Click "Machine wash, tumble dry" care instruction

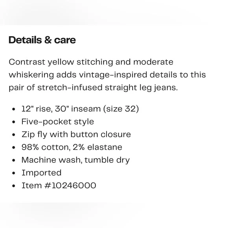[x=75, y=160]
